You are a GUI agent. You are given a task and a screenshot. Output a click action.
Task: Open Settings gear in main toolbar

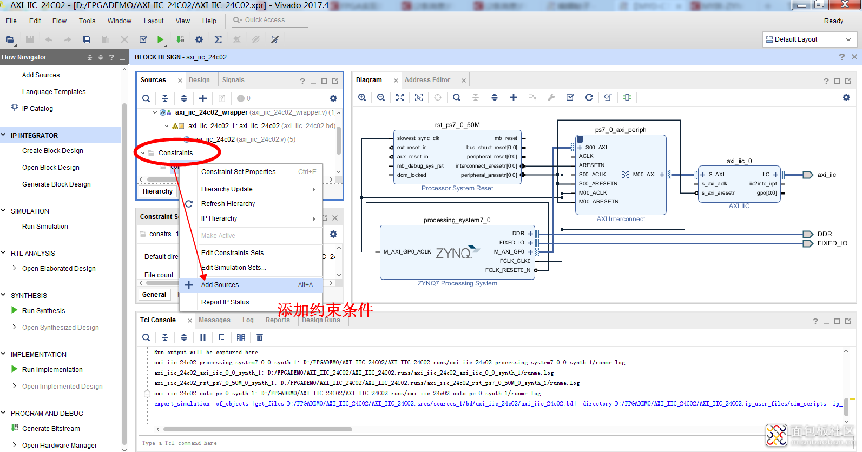(199, 39)
